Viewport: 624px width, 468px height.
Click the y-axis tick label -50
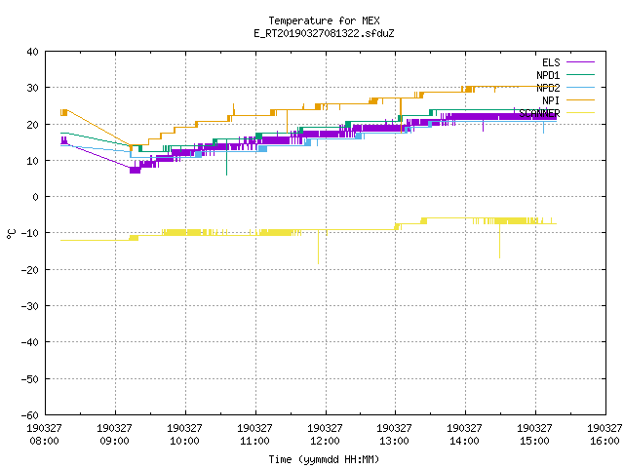[30, 379]
